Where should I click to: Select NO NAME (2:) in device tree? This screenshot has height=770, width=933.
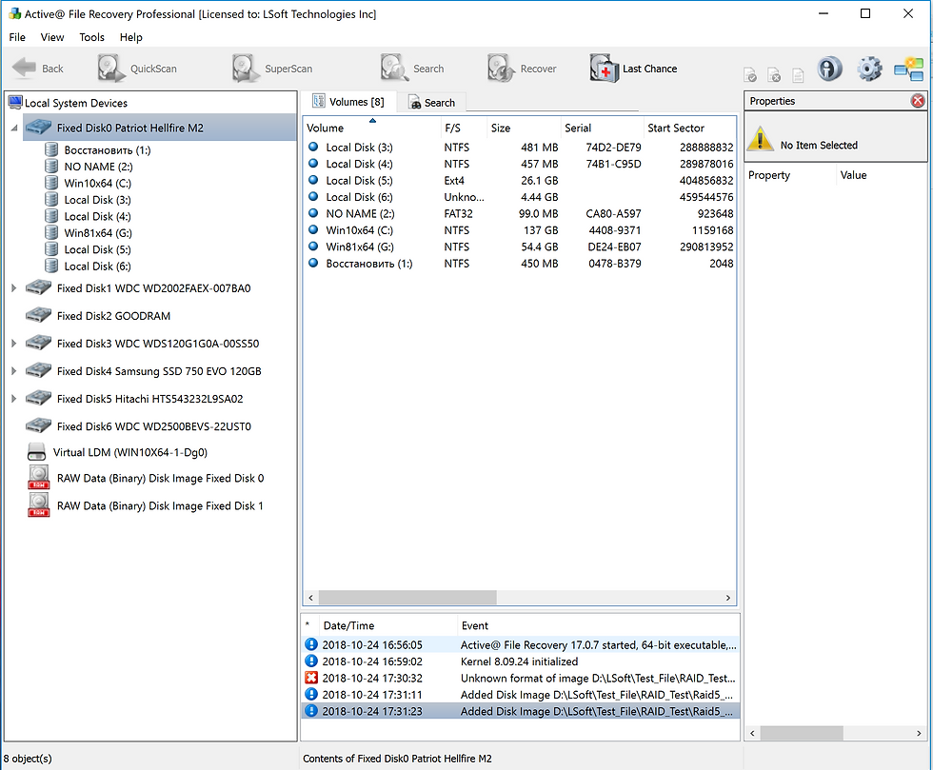(x=98, y=167)
